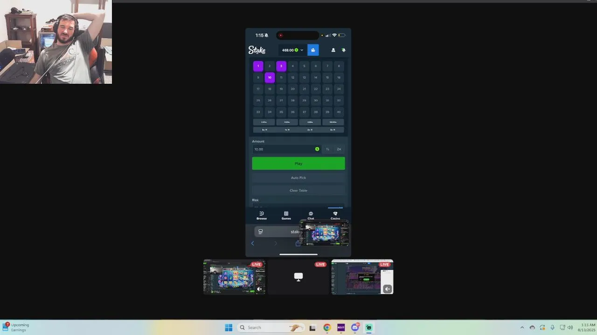Tap the picture-in-picture video thumbnail on phone
This screenshot has width=597, height=335.
(x=324, y=233)
